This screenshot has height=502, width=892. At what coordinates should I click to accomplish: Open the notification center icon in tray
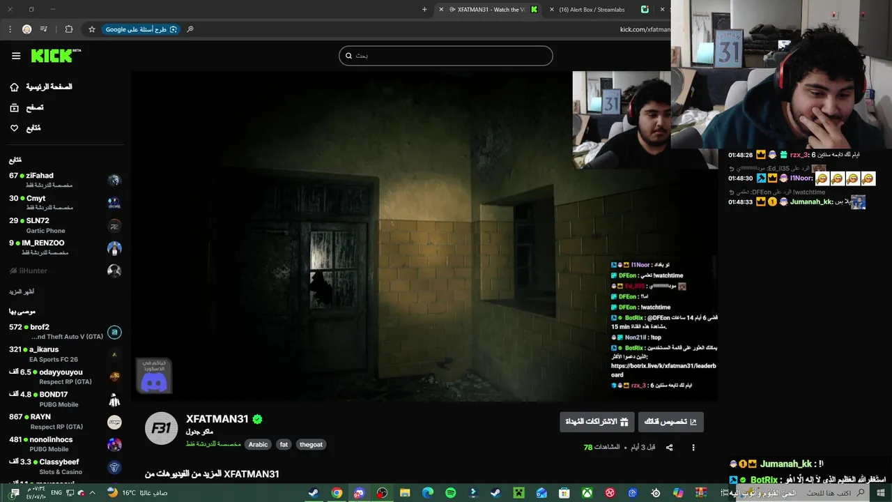click(x=15, y=493)
